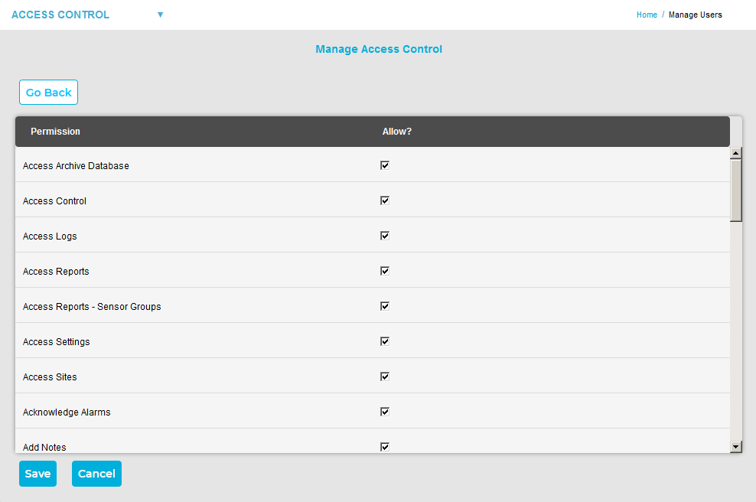756x502 pixels.
Task: Toggle Access Reports checkbox
Action: 385,271
